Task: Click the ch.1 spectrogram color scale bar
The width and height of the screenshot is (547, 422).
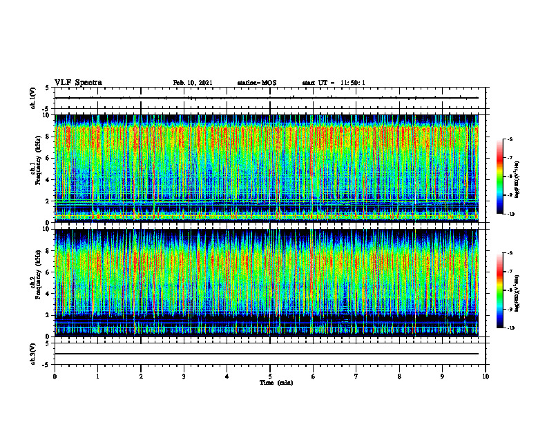Action: click(x=499, y=177)
